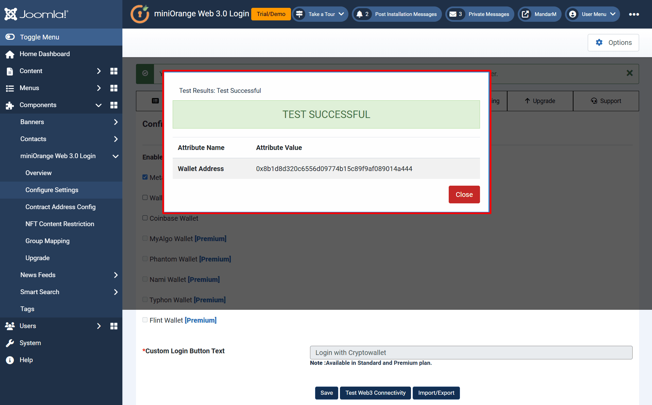652x405 pixels.
Task: Open the Content dashboard grid icon
Action: pyautogui.click(x=114, y=71)
